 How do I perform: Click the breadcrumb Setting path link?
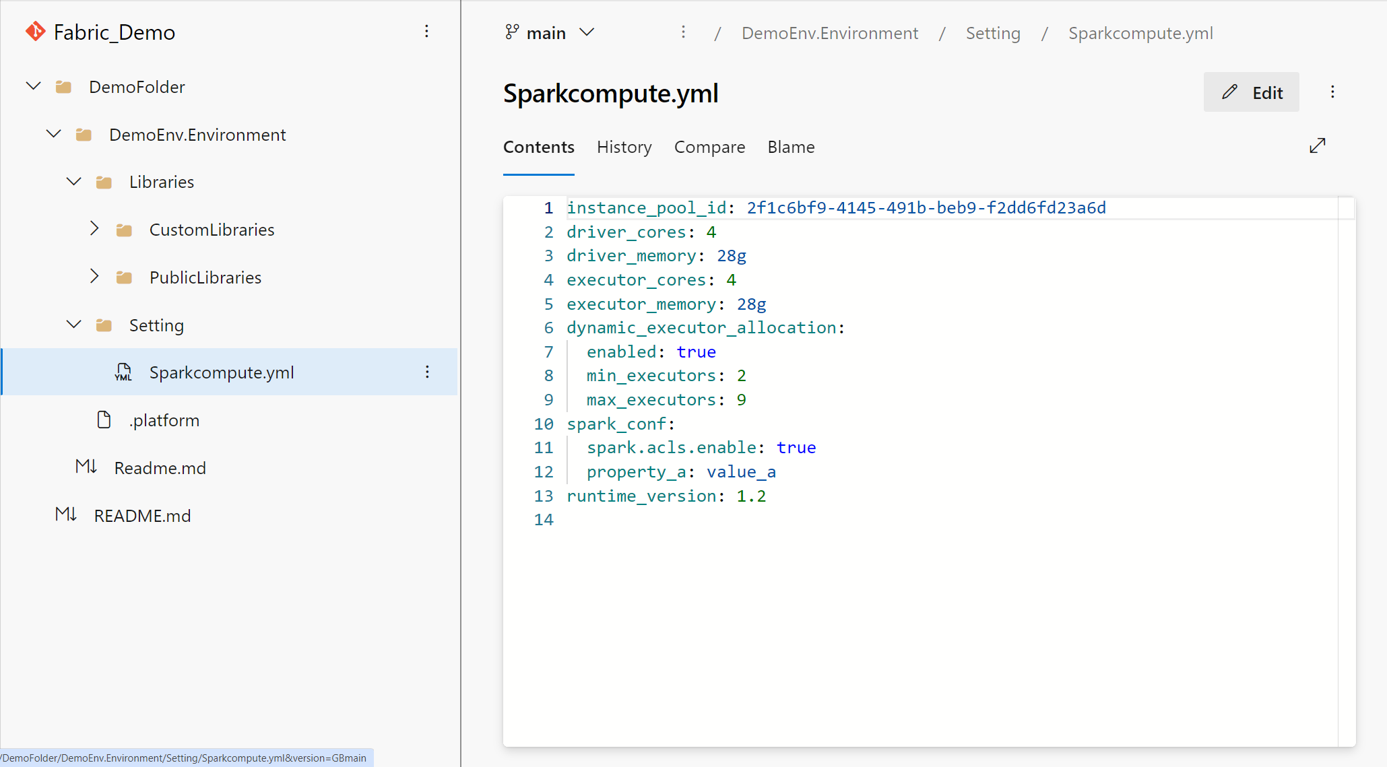(993, 34)
